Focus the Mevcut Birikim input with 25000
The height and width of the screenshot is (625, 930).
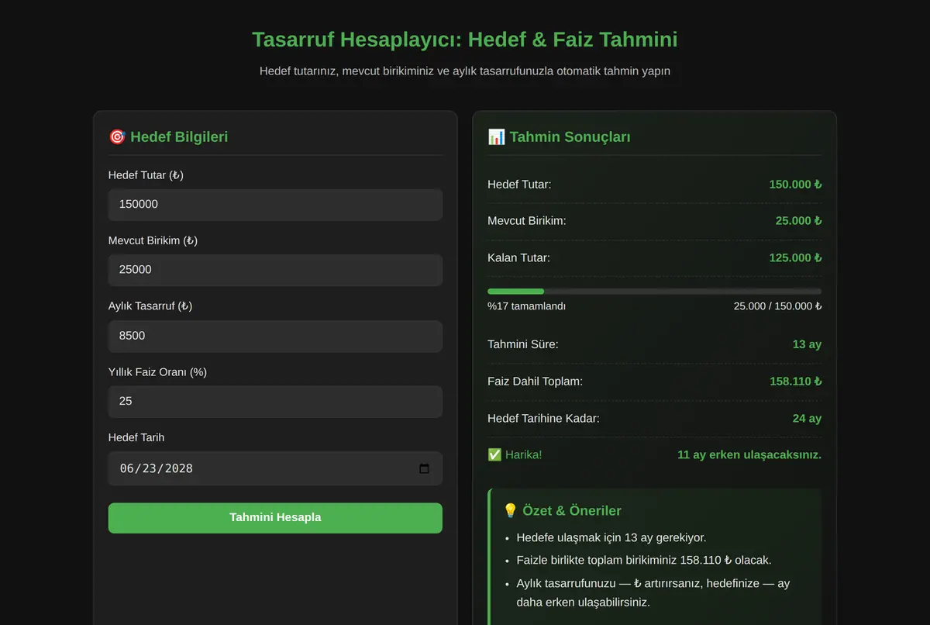[275, 270]
